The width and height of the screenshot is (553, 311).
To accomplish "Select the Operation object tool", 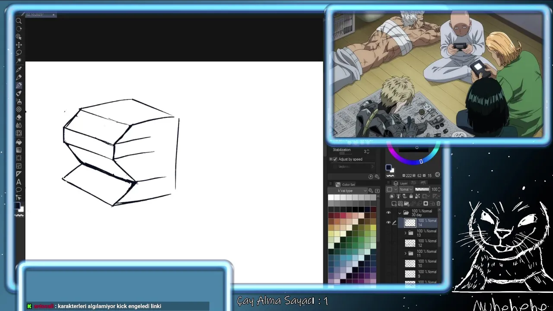I will 19,37.
